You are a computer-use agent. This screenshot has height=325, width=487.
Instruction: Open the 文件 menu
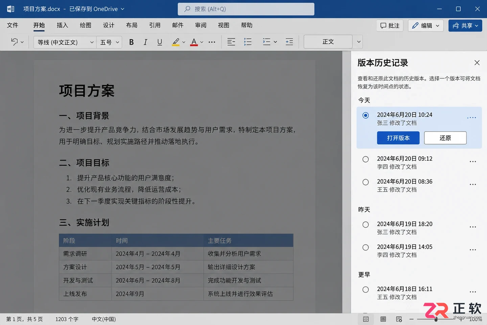[x=13, y=25]
